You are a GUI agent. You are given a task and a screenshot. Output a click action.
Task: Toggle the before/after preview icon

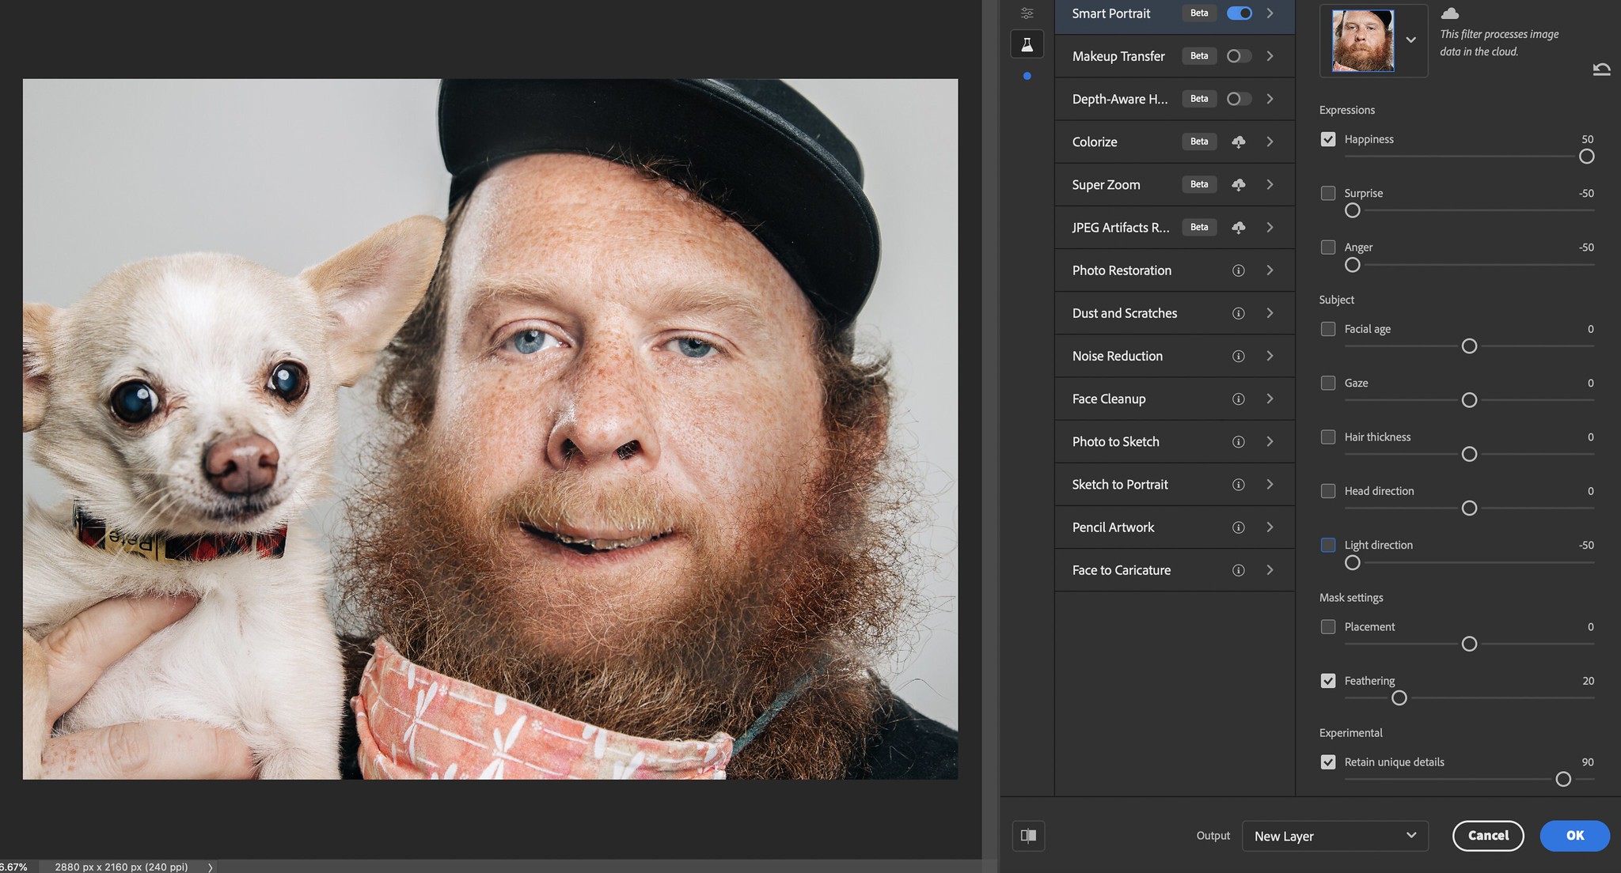coord(1028,835)
